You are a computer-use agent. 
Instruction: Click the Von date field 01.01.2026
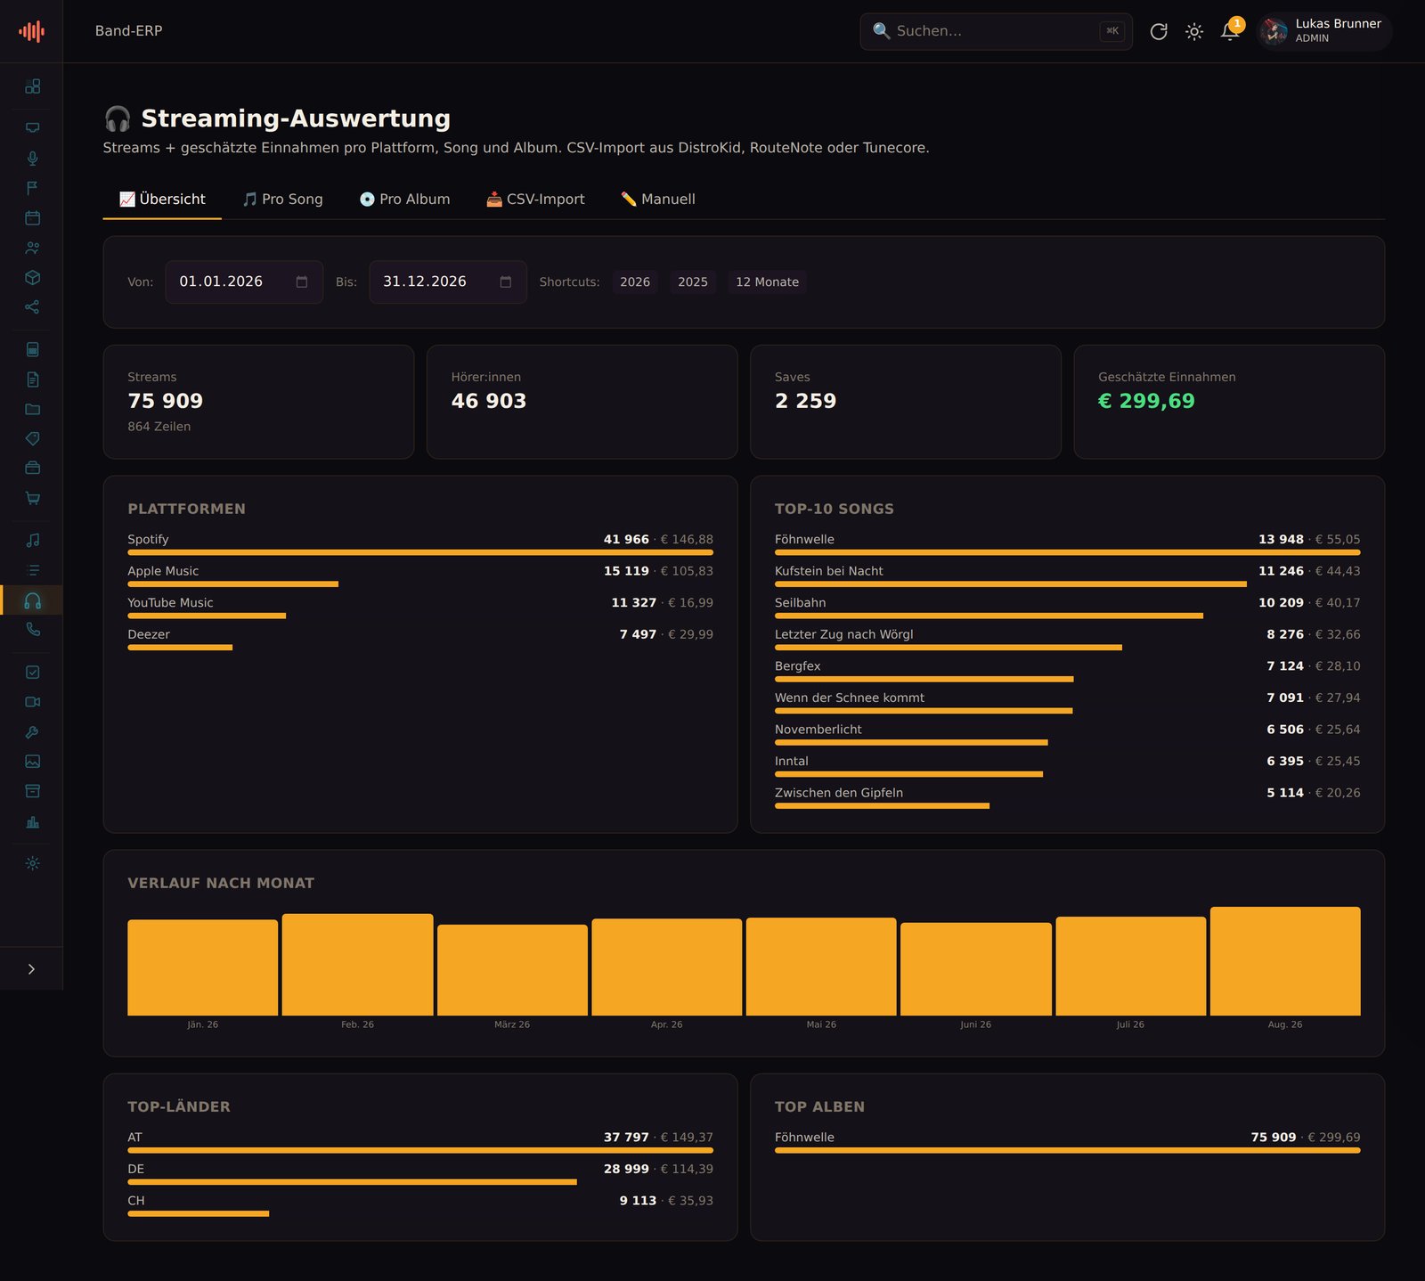coord(244,281)
